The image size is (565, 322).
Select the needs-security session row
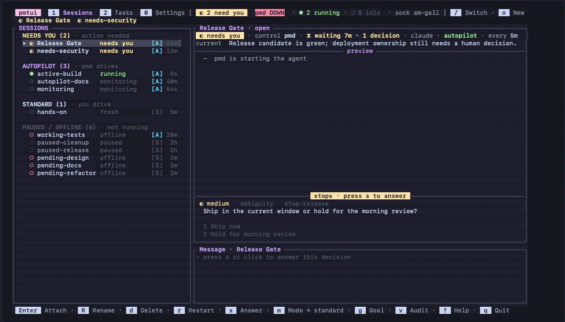[101, 51]
